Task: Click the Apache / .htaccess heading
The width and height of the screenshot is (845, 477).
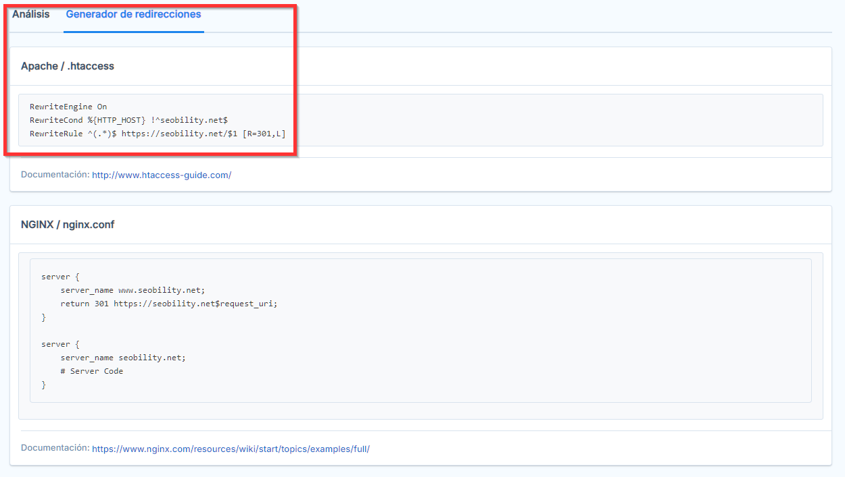Action: click(x=68, y=66)
